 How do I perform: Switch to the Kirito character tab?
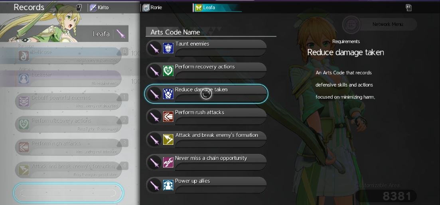[x=99, y=8]
